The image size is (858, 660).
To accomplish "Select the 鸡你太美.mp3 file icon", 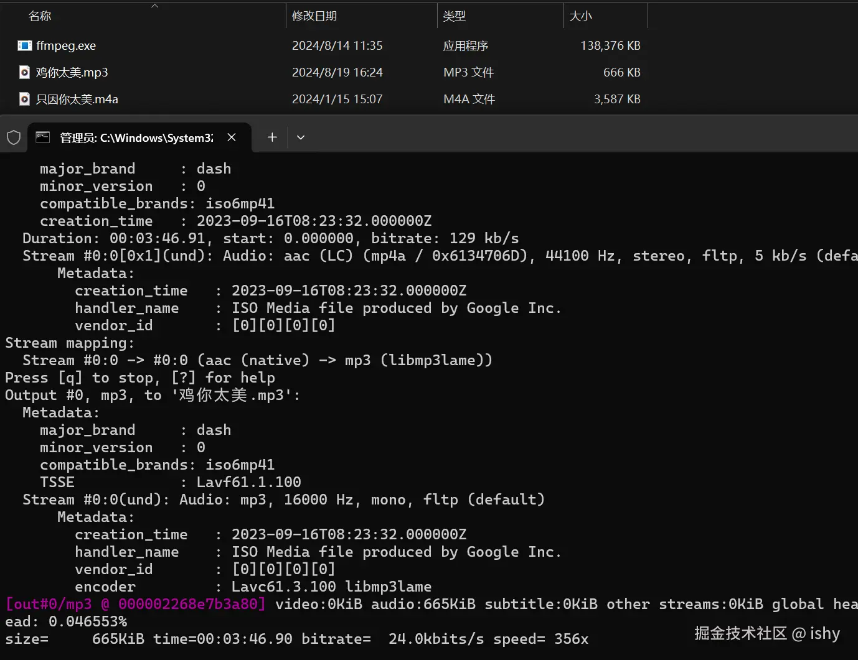I will pyautogui.click(x=24, y=72).
